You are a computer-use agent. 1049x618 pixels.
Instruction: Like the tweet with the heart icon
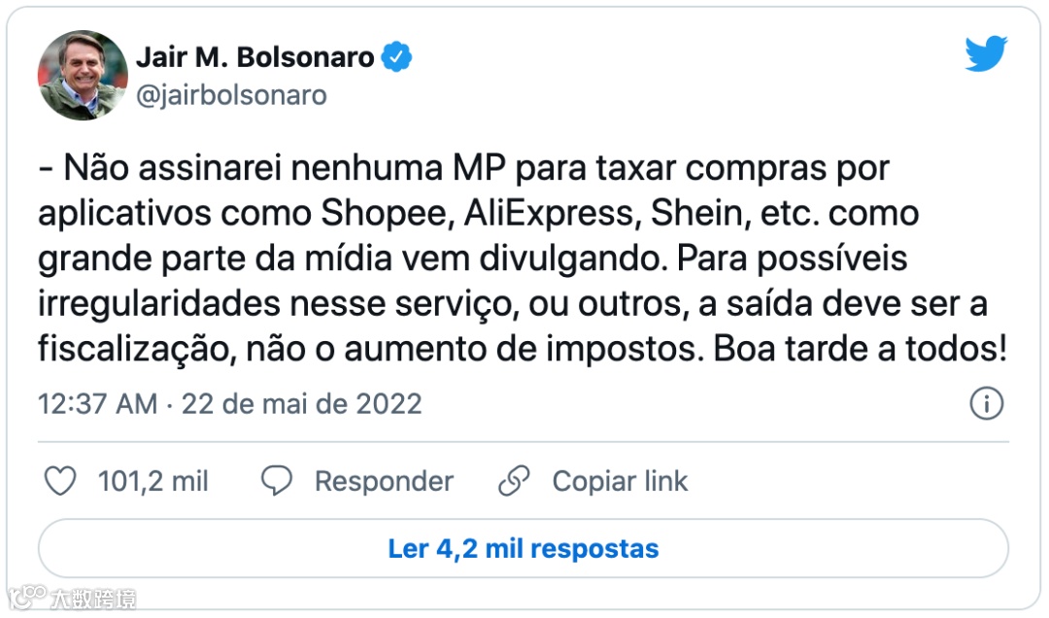point(60,481)
